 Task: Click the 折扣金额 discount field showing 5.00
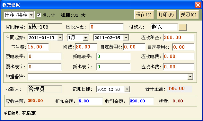click(x=90, y=101)
